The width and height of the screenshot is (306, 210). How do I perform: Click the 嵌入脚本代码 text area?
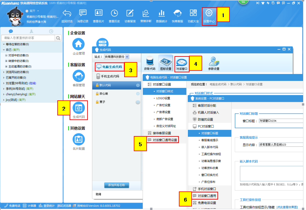tap(271, 174)
